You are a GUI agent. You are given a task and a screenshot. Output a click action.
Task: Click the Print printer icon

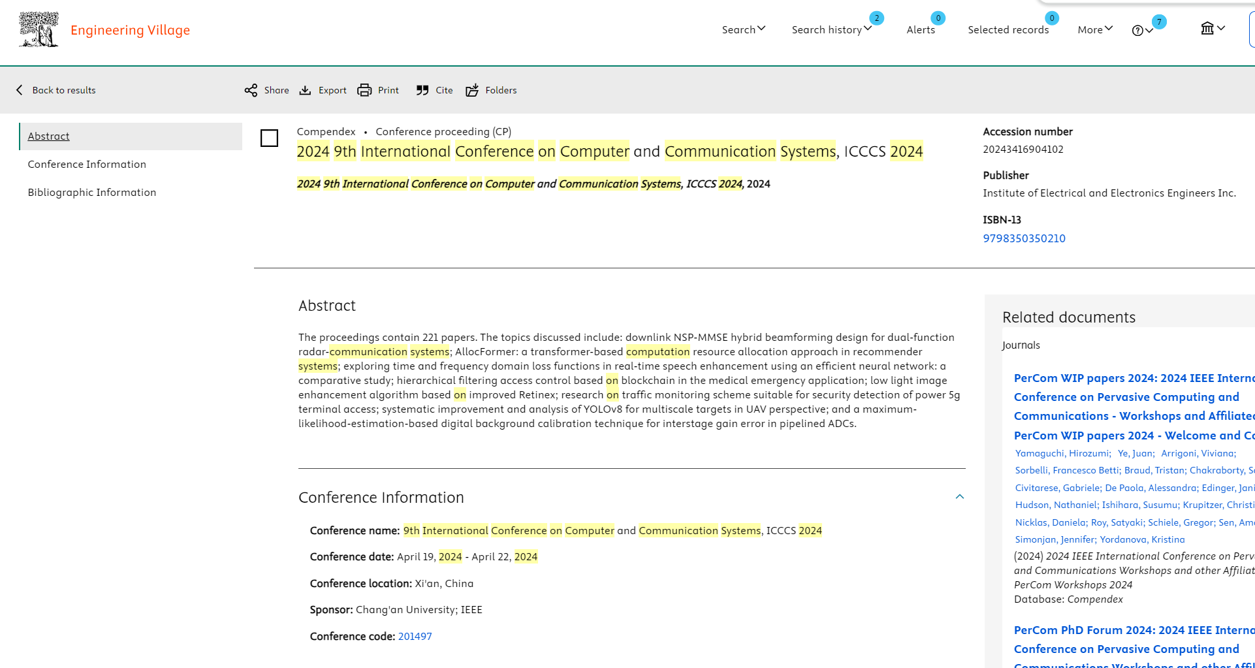[364, 90]
